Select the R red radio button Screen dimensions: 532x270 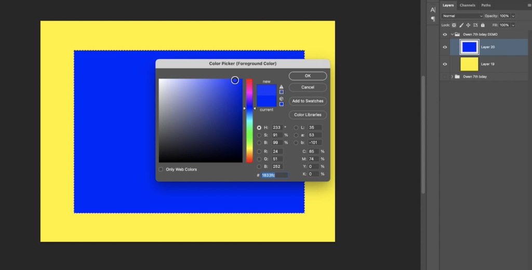(x=259, y=152)
